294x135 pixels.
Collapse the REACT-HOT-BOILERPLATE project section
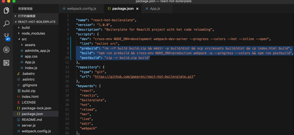click(x=37, y=22)
